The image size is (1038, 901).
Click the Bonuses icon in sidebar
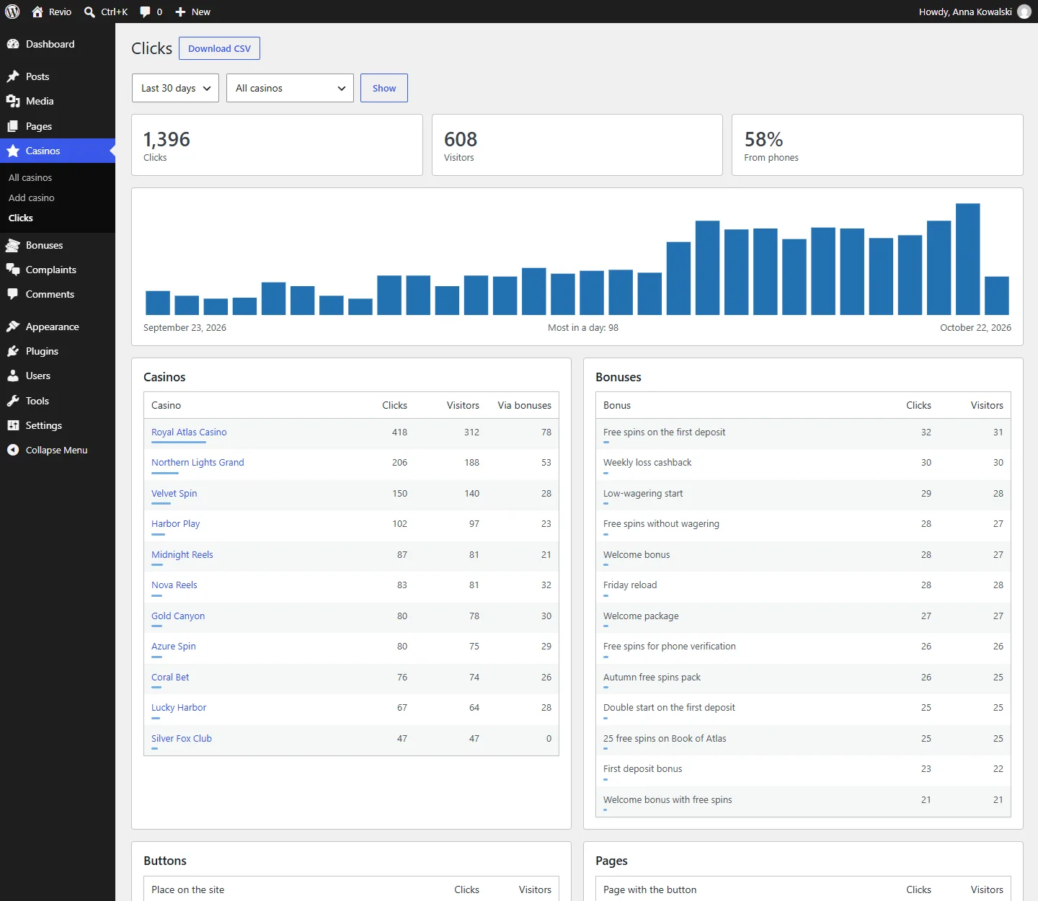tap(13, 245)
